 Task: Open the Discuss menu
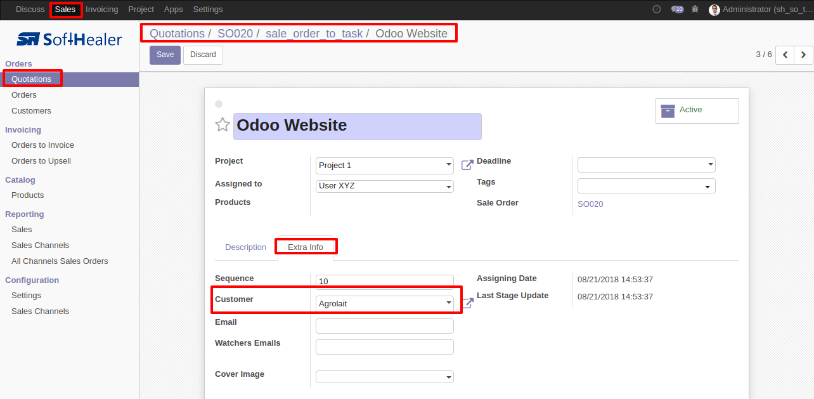point(30,10)
